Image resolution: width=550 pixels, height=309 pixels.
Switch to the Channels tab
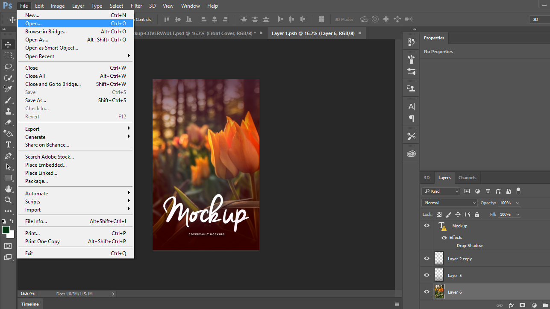point(467,178)
